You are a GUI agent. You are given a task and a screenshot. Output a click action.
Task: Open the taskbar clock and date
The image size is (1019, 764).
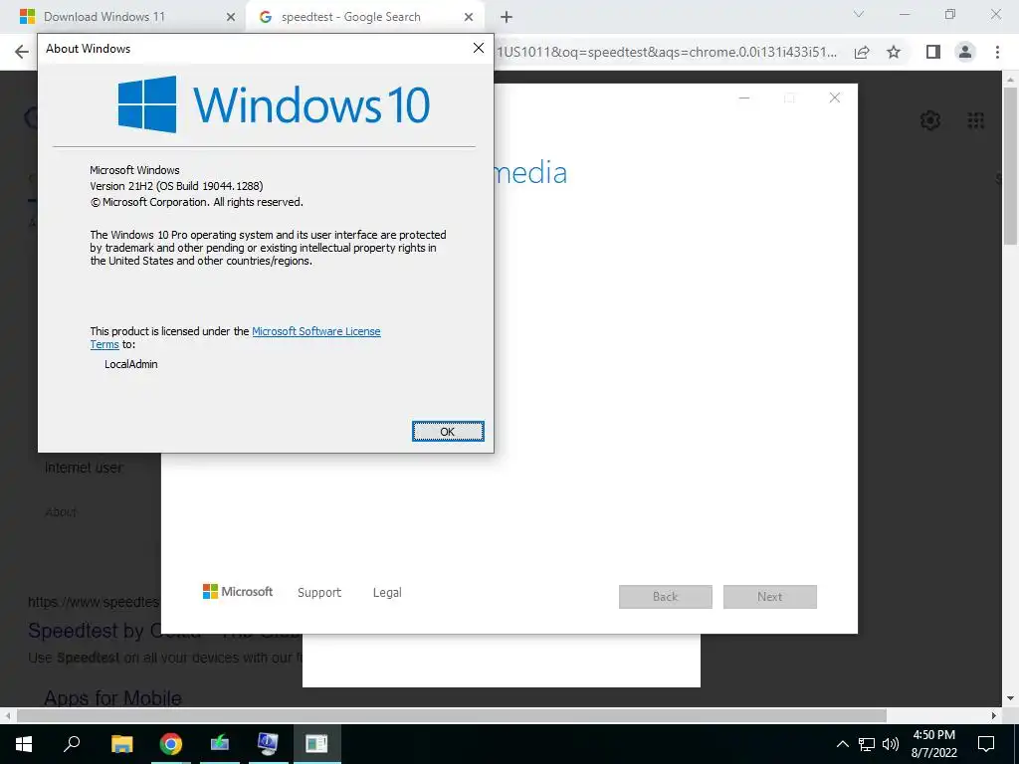(933, 744)
